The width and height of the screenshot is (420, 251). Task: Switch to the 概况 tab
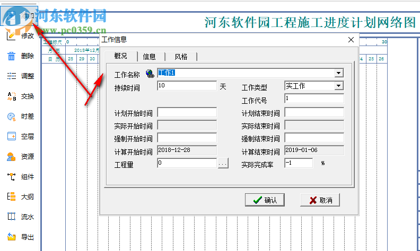click(120, 56)
